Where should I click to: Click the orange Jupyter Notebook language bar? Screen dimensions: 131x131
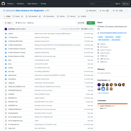tap(112, 104)
